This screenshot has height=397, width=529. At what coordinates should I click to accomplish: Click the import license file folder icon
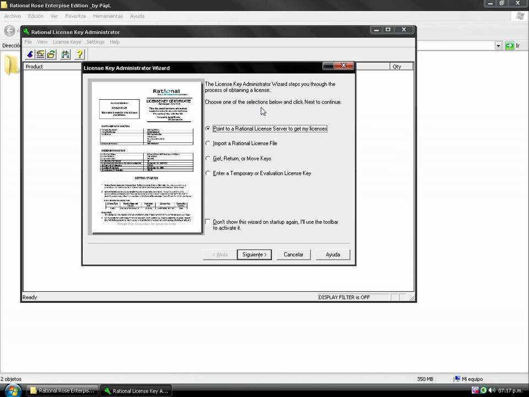pyautogui.click(x=51, y=54)
